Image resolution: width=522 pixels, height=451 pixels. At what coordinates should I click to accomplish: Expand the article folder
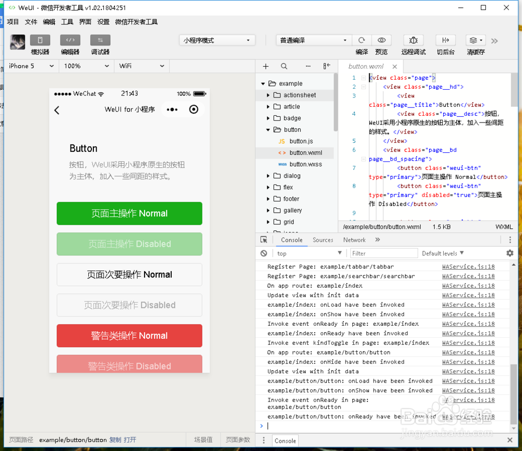268,107
